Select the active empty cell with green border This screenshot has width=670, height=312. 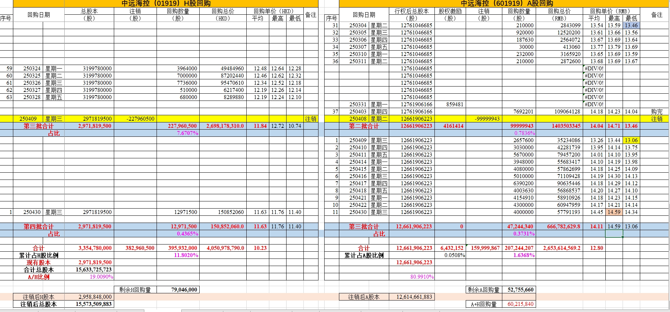point(614,234)
